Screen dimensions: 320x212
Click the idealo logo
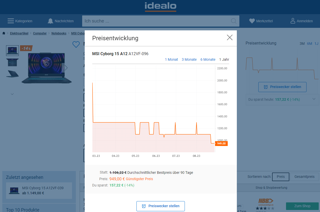[160, 7]
